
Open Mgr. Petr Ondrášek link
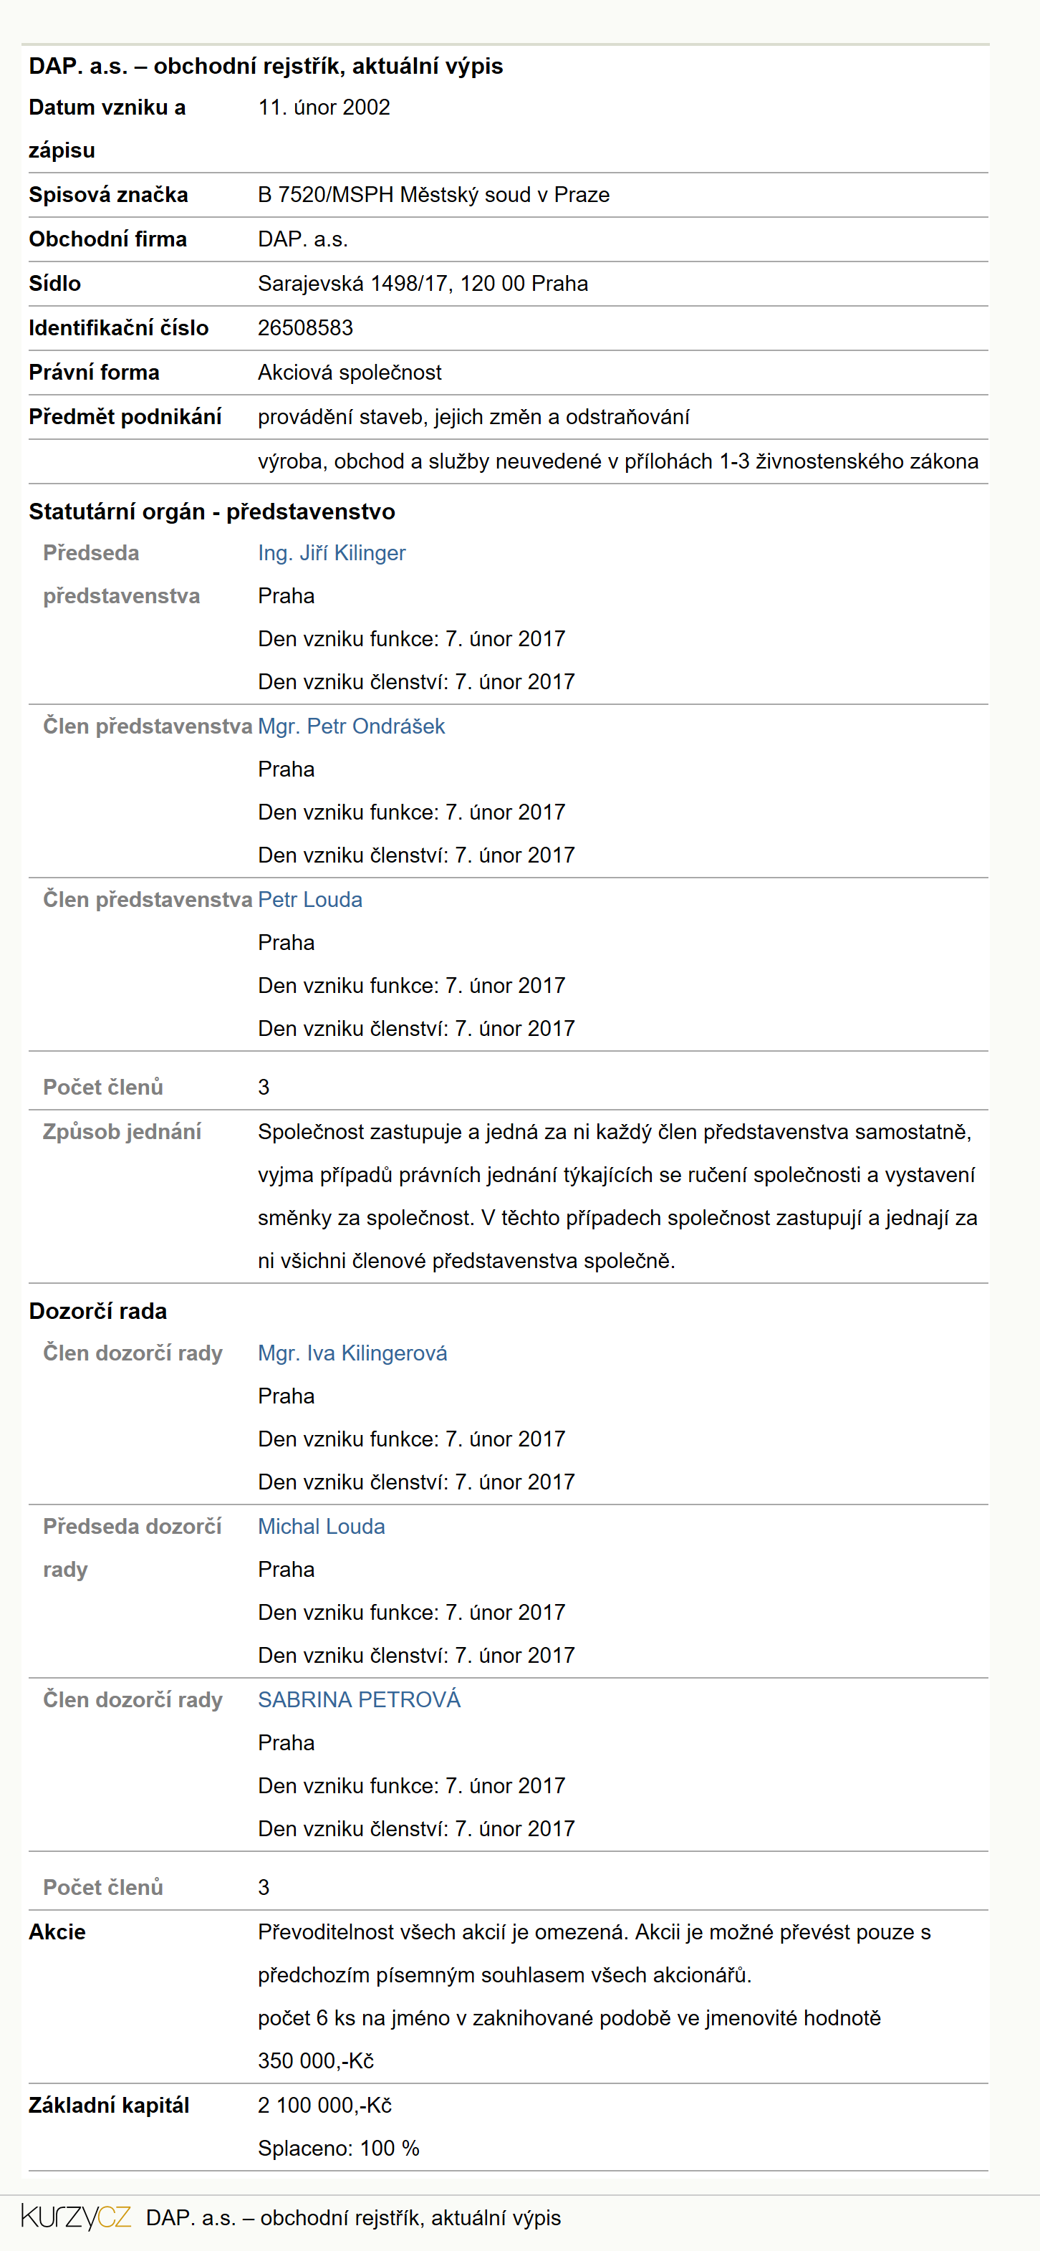coord(352,726)
